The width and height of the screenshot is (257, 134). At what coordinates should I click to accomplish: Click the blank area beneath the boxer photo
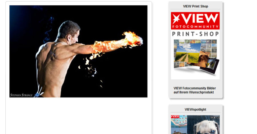coord(79,116)
